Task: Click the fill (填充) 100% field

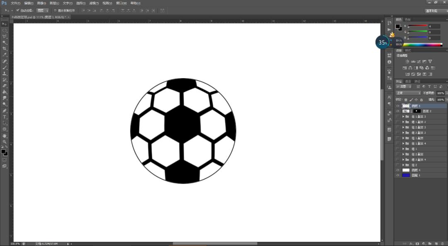Action: [x=440, y=100]
